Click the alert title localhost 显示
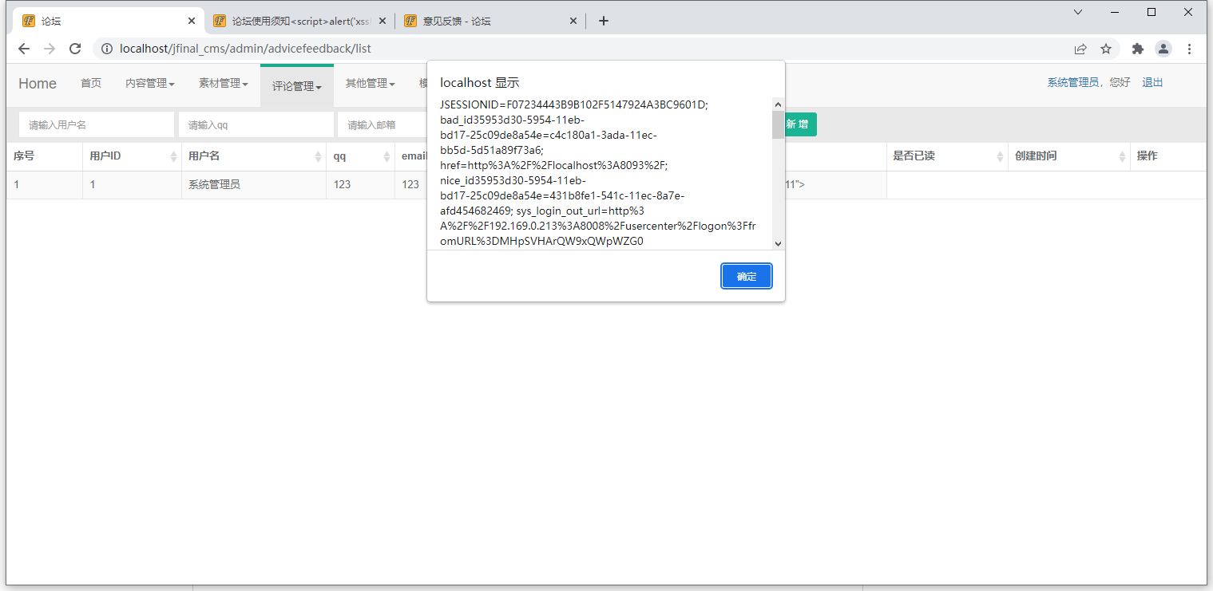 point(480,82)
